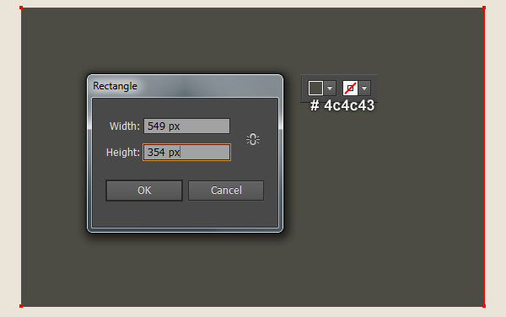Viewport: 506px width, 317px height.
Task: Click the Height label in the dialog
Action: point(122,153)
